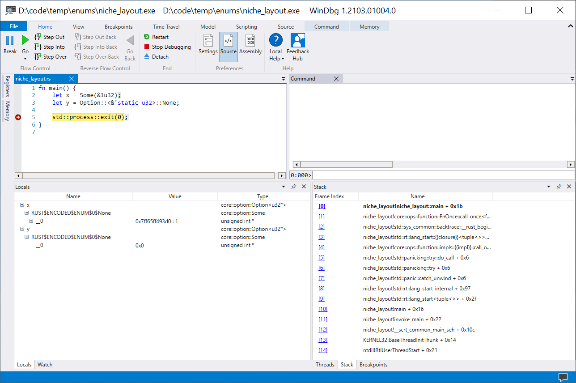Select Assembly mode icon
This screenshot has width=576, height=383.
(250, 40)
